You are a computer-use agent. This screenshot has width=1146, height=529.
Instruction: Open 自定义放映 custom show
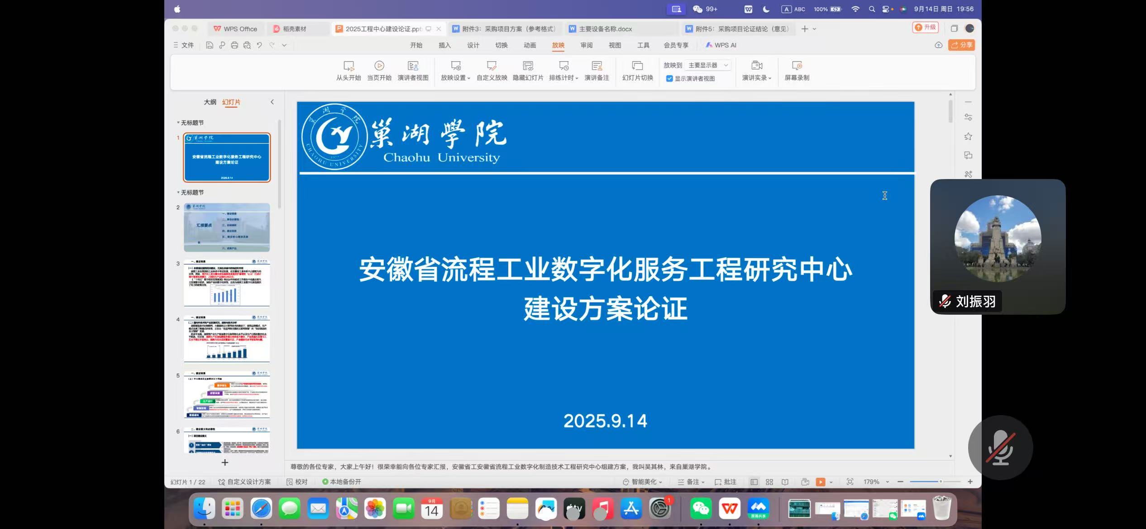coord(492,70)
